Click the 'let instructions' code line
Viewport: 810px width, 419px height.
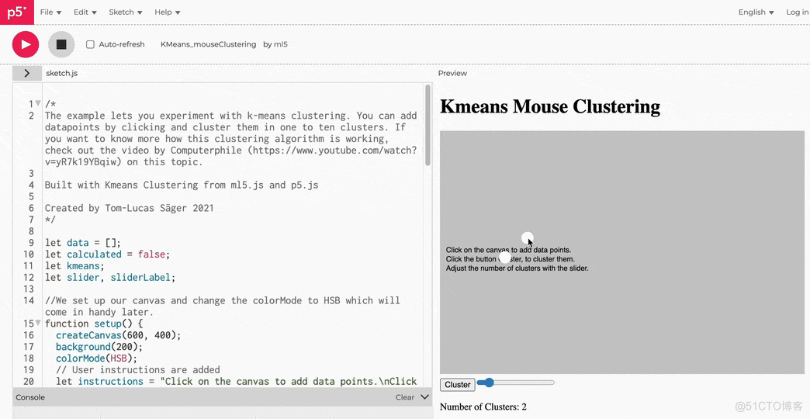click(236, 381)
